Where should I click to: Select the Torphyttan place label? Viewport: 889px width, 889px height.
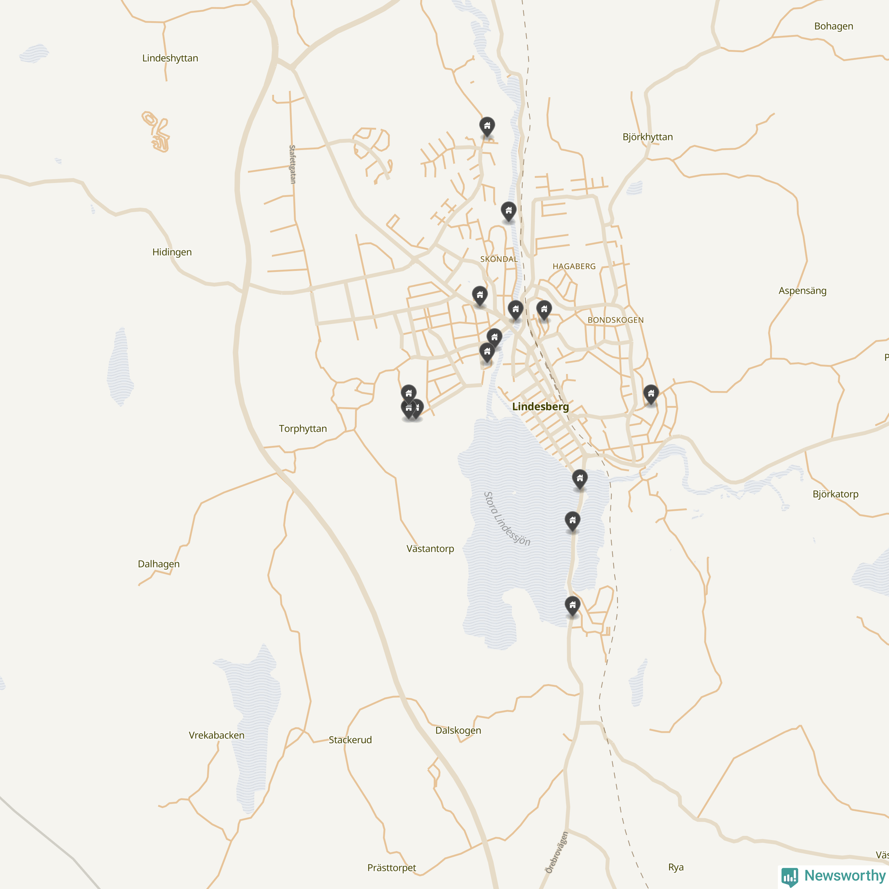(303, 429)
